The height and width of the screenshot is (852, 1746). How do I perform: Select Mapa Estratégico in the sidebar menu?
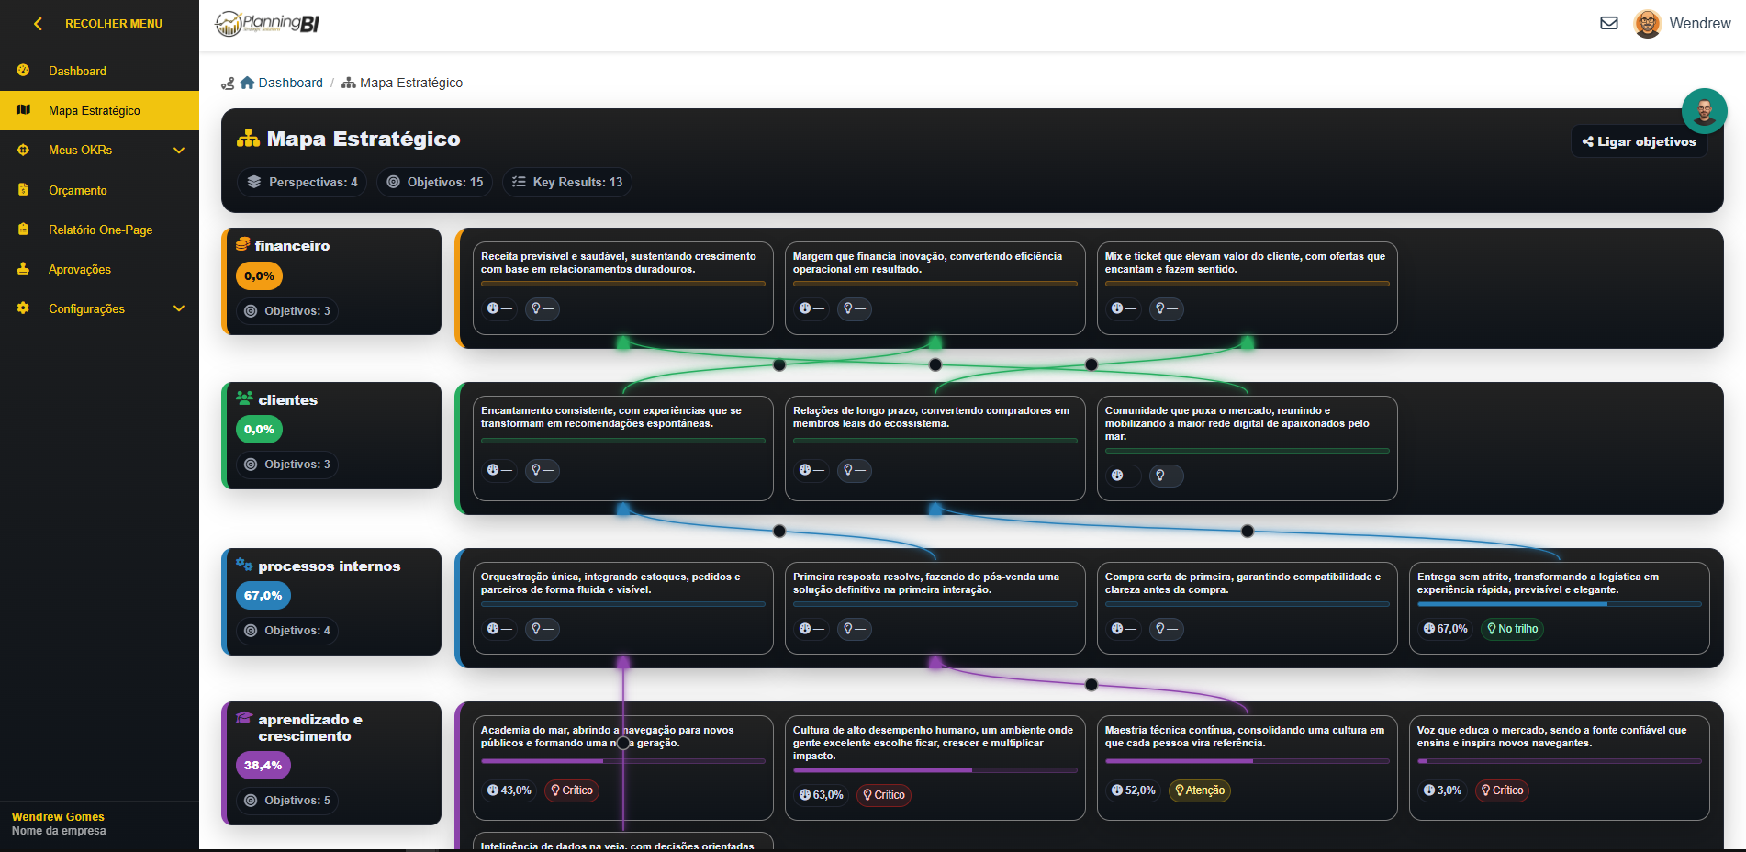click(94, 110)
